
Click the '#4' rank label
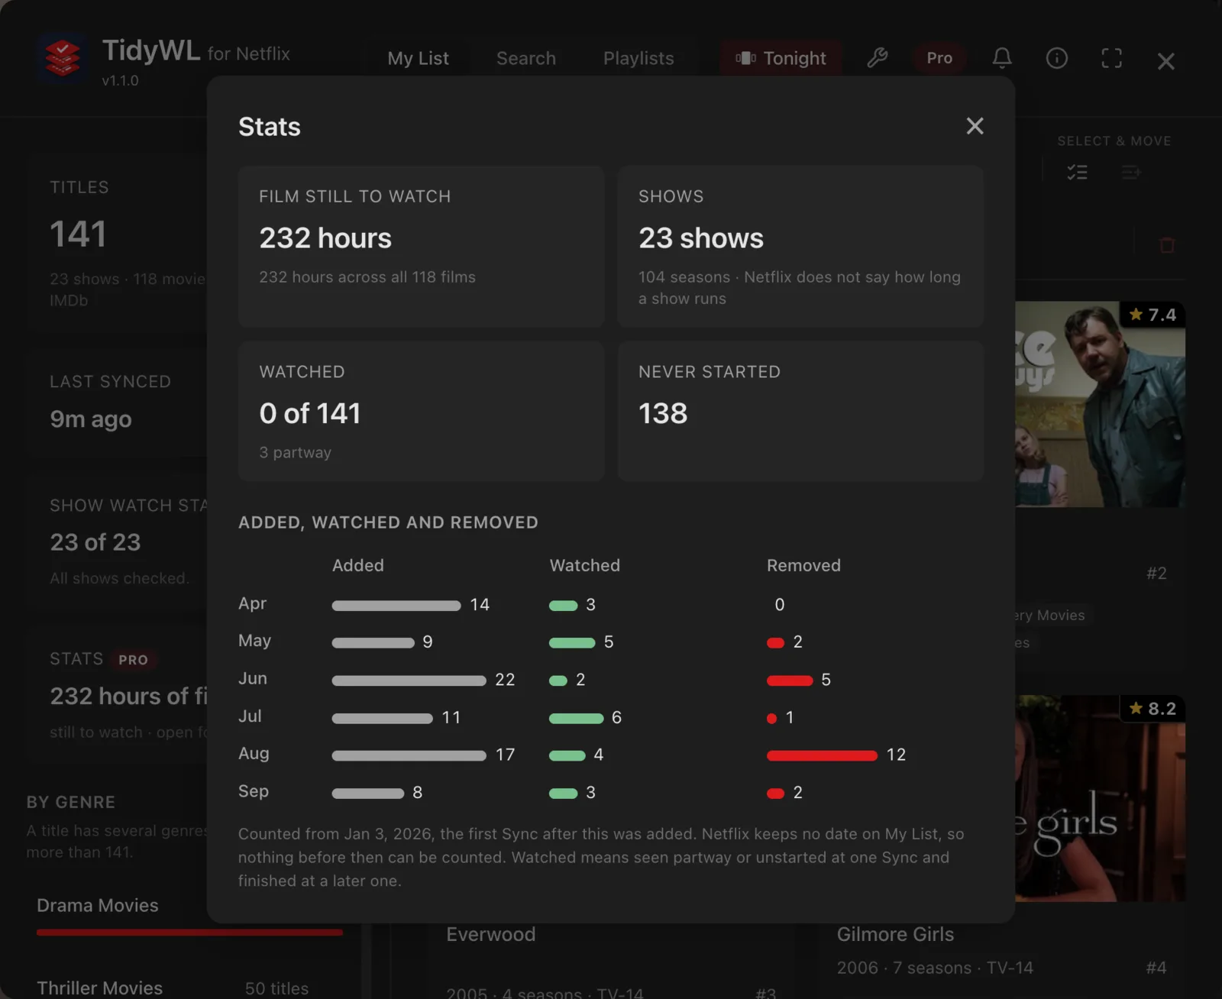point(1156,968)
